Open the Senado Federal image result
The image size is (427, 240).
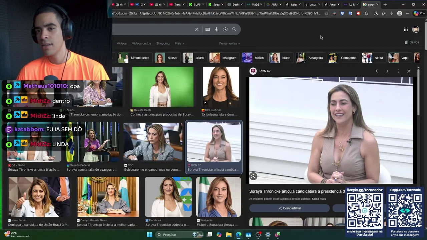pos(92,142)
